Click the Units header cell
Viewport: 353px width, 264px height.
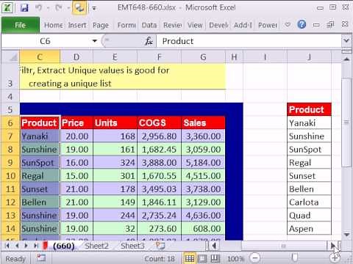115,122
